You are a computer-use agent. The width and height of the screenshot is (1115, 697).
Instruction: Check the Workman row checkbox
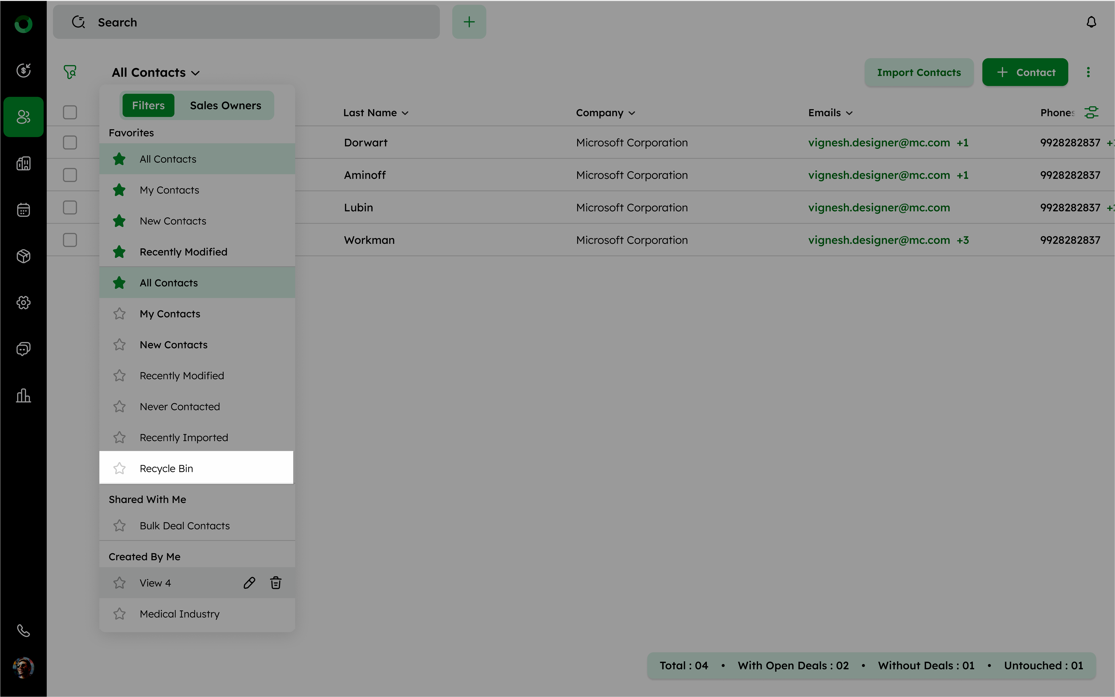pyautogui.click(x=70, y=240)
